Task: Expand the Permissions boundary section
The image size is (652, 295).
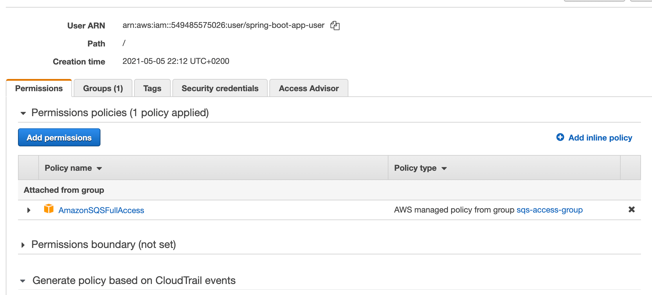Action: pos(23,245)
